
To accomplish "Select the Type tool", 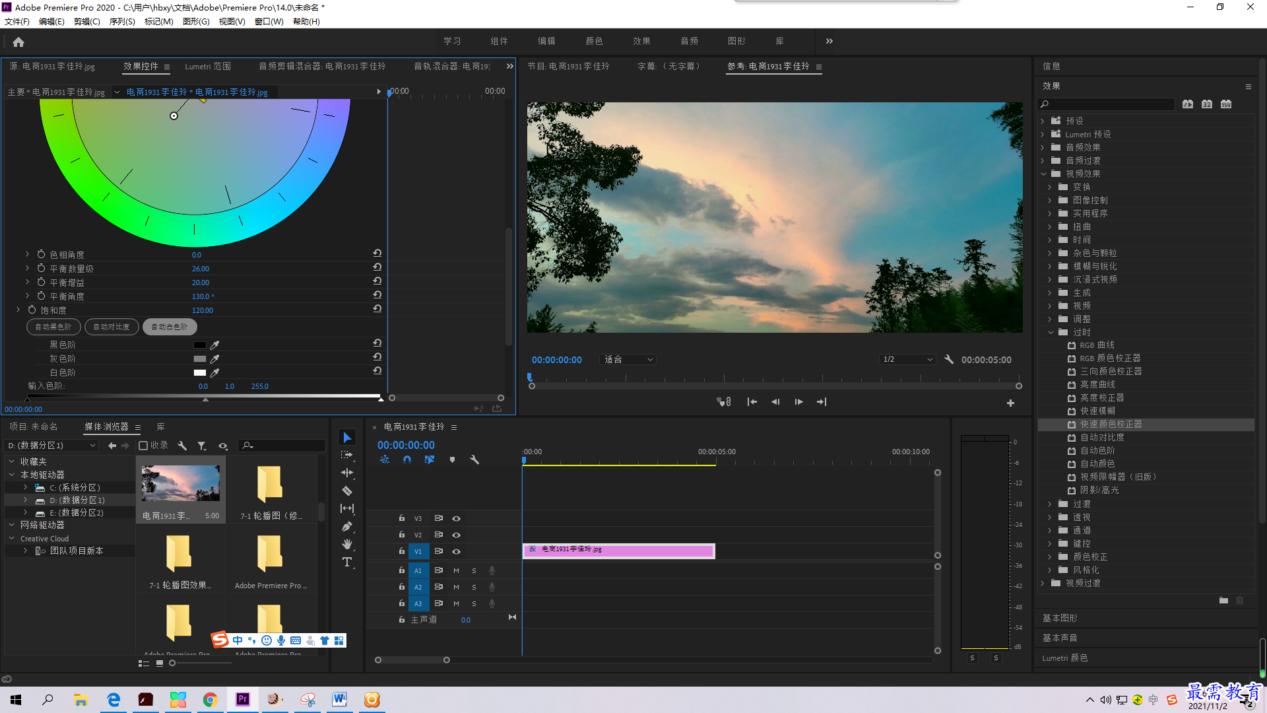I will pos(347,562).
